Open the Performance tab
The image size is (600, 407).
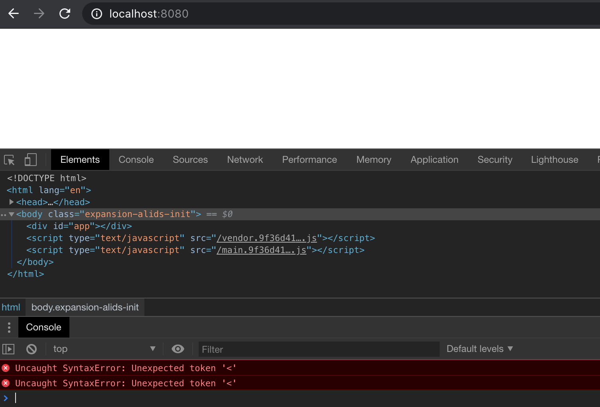pyautogui.click(x=310, y=160)
